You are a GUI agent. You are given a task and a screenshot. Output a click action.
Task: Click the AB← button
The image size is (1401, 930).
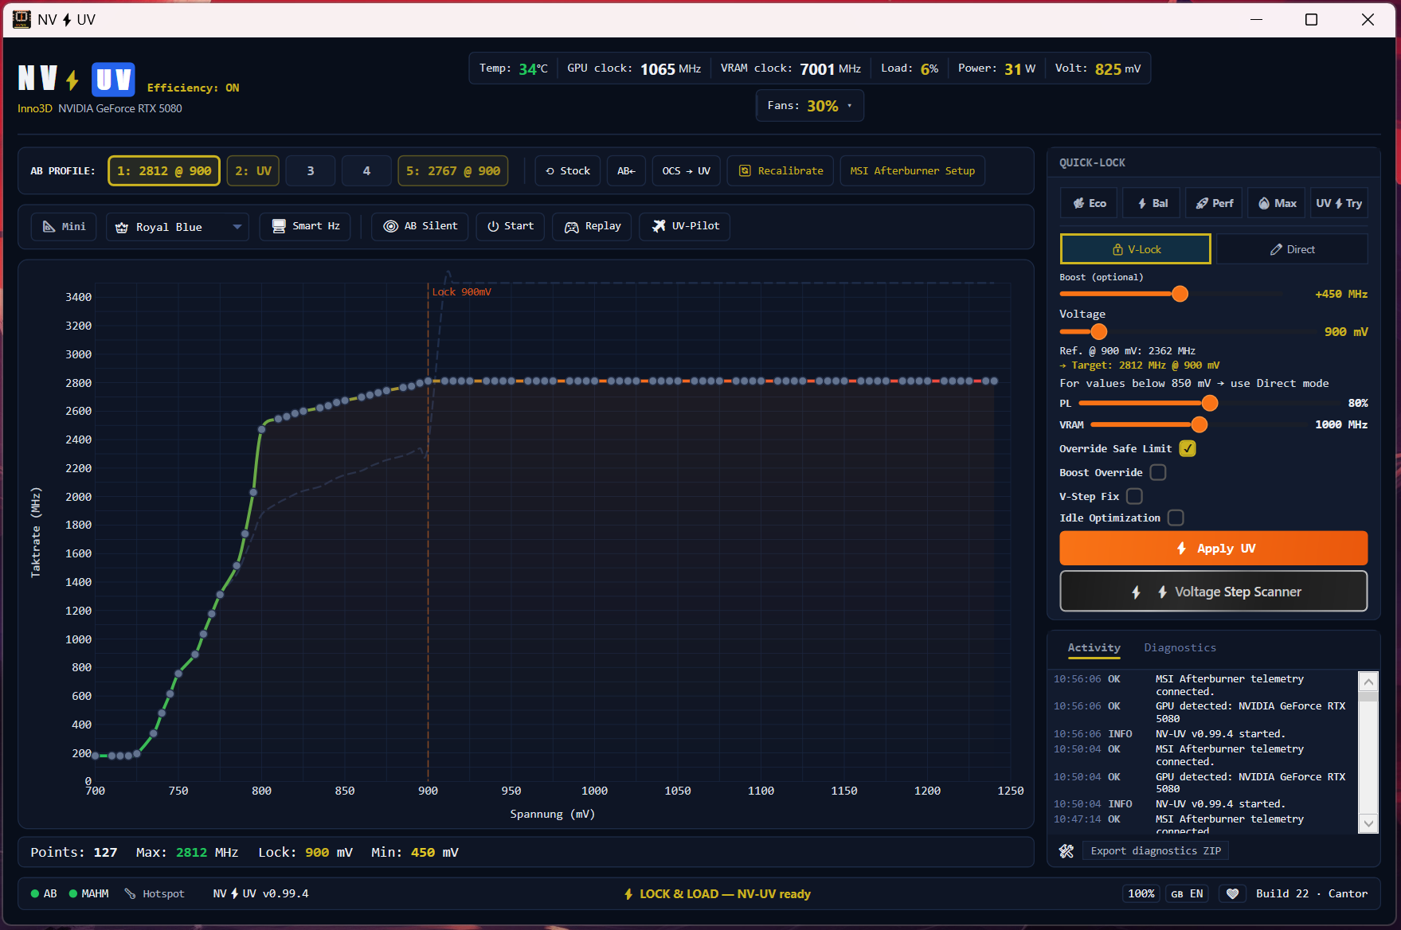coord(626,171)
